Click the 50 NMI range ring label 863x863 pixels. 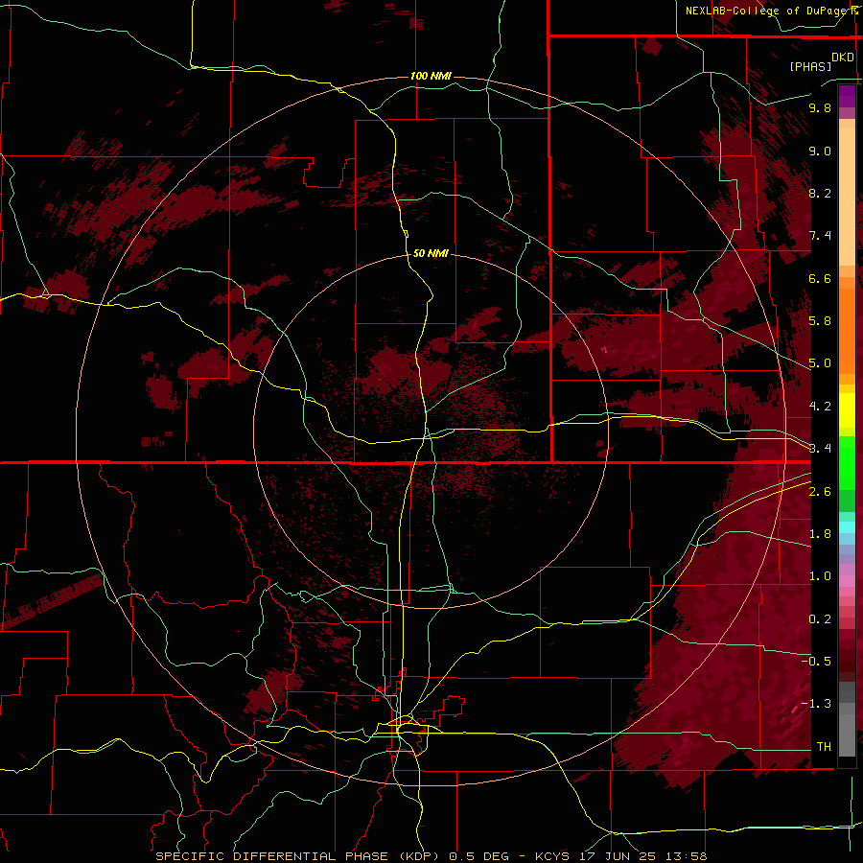pos(431,253)
